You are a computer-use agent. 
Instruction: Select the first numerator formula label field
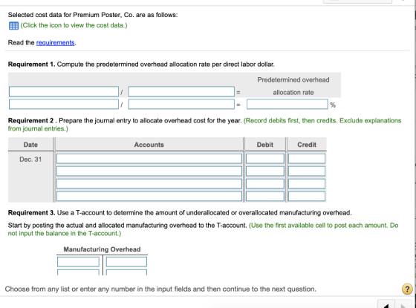coord(64,92)
